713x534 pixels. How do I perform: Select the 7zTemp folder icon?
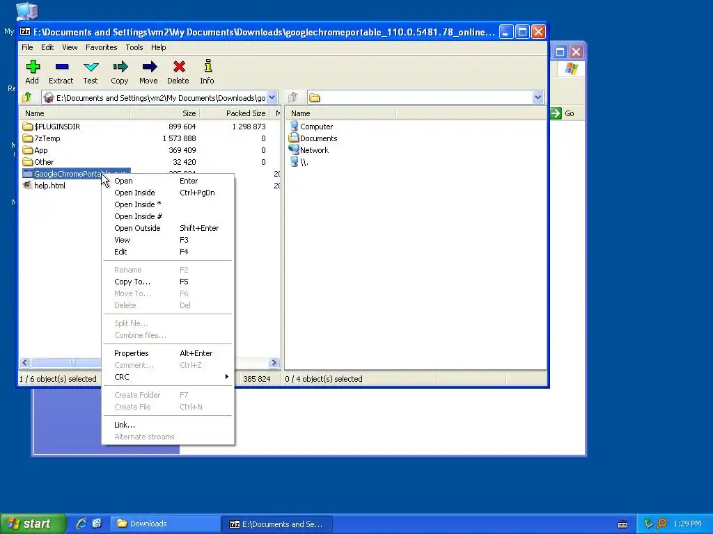pos(28,138)
